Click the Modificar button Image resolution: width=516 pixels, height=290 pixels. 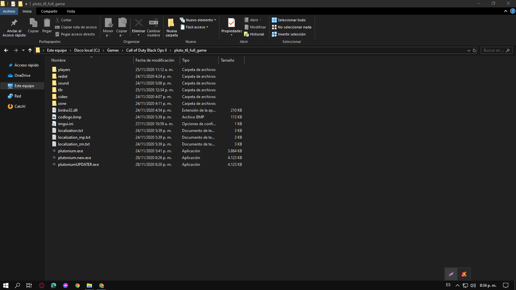click(255, 27)
